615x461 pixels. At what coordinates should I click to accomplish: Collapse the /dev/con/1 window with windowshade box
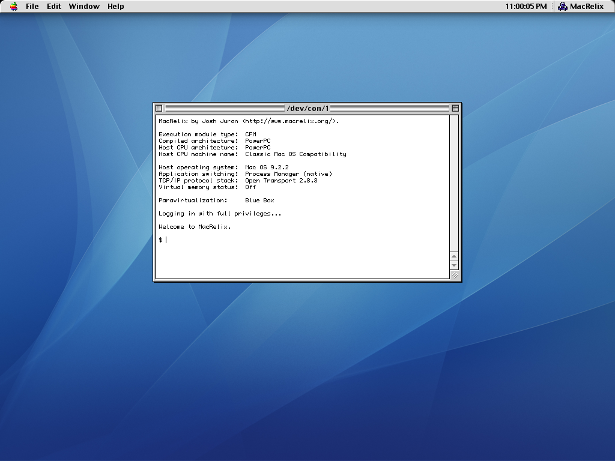tap(455, 108)
